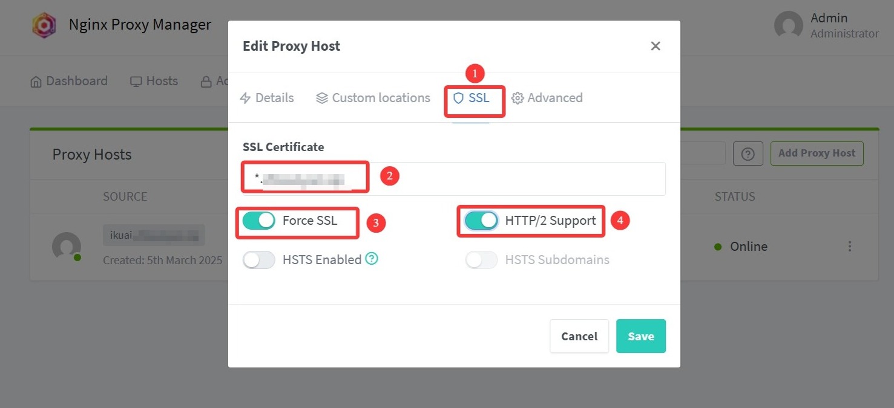Toggle the Force SSL switch
This screenshot has height=408, width=894.
(x=259, y=221)
